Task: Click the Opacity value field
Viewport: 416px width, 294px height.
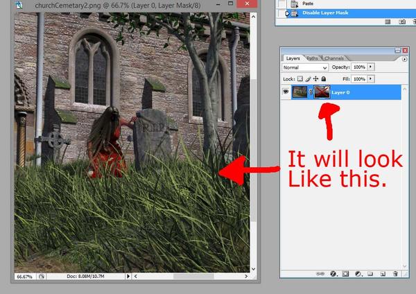Action: (359, 67)
